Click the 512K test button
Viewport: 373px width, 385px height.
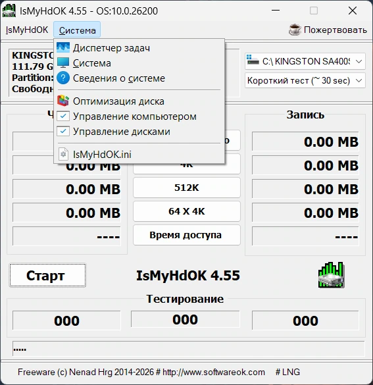click(x=187, y=188)
